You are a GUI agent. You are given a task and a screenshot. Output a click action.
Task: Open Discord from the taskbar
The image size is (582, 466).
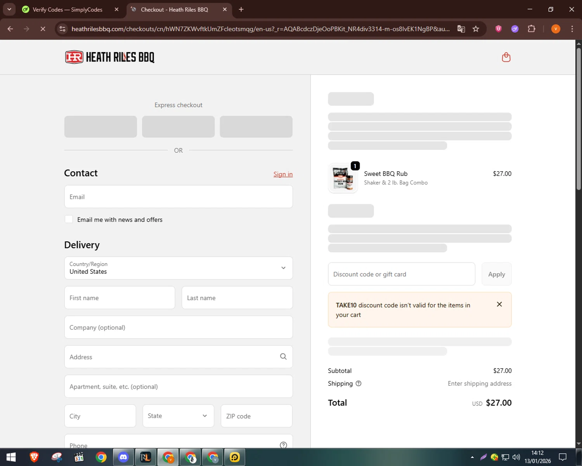(123, 457)
